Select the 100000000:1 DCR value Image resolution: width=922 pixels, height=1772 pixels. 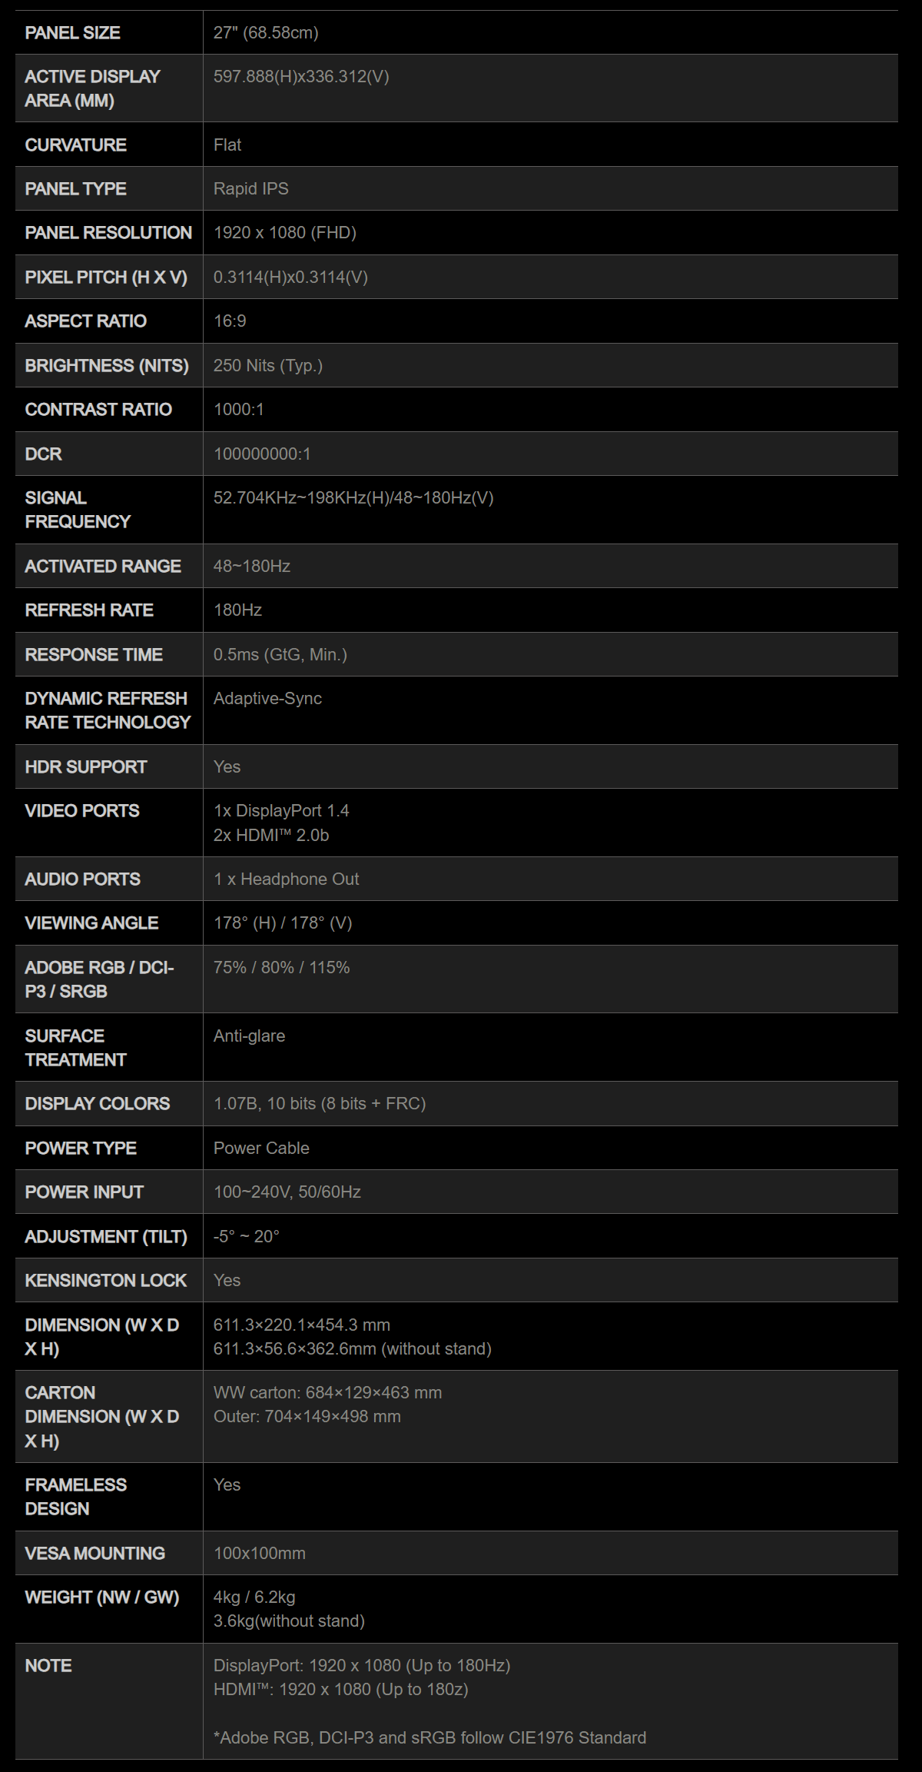(x=262, y=454)
